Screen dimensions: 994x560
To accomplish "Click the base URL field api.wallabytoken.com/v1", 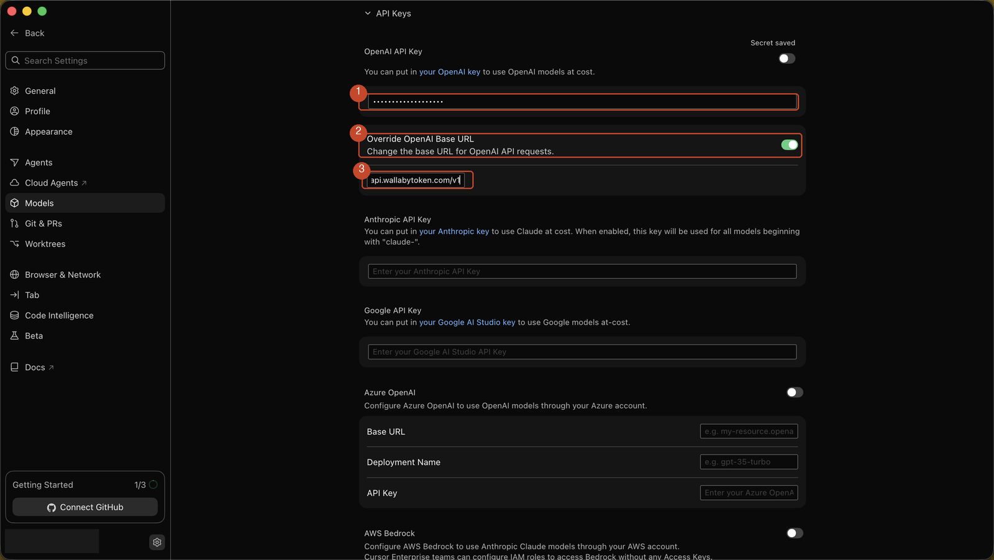I will (x=416, y=180).
